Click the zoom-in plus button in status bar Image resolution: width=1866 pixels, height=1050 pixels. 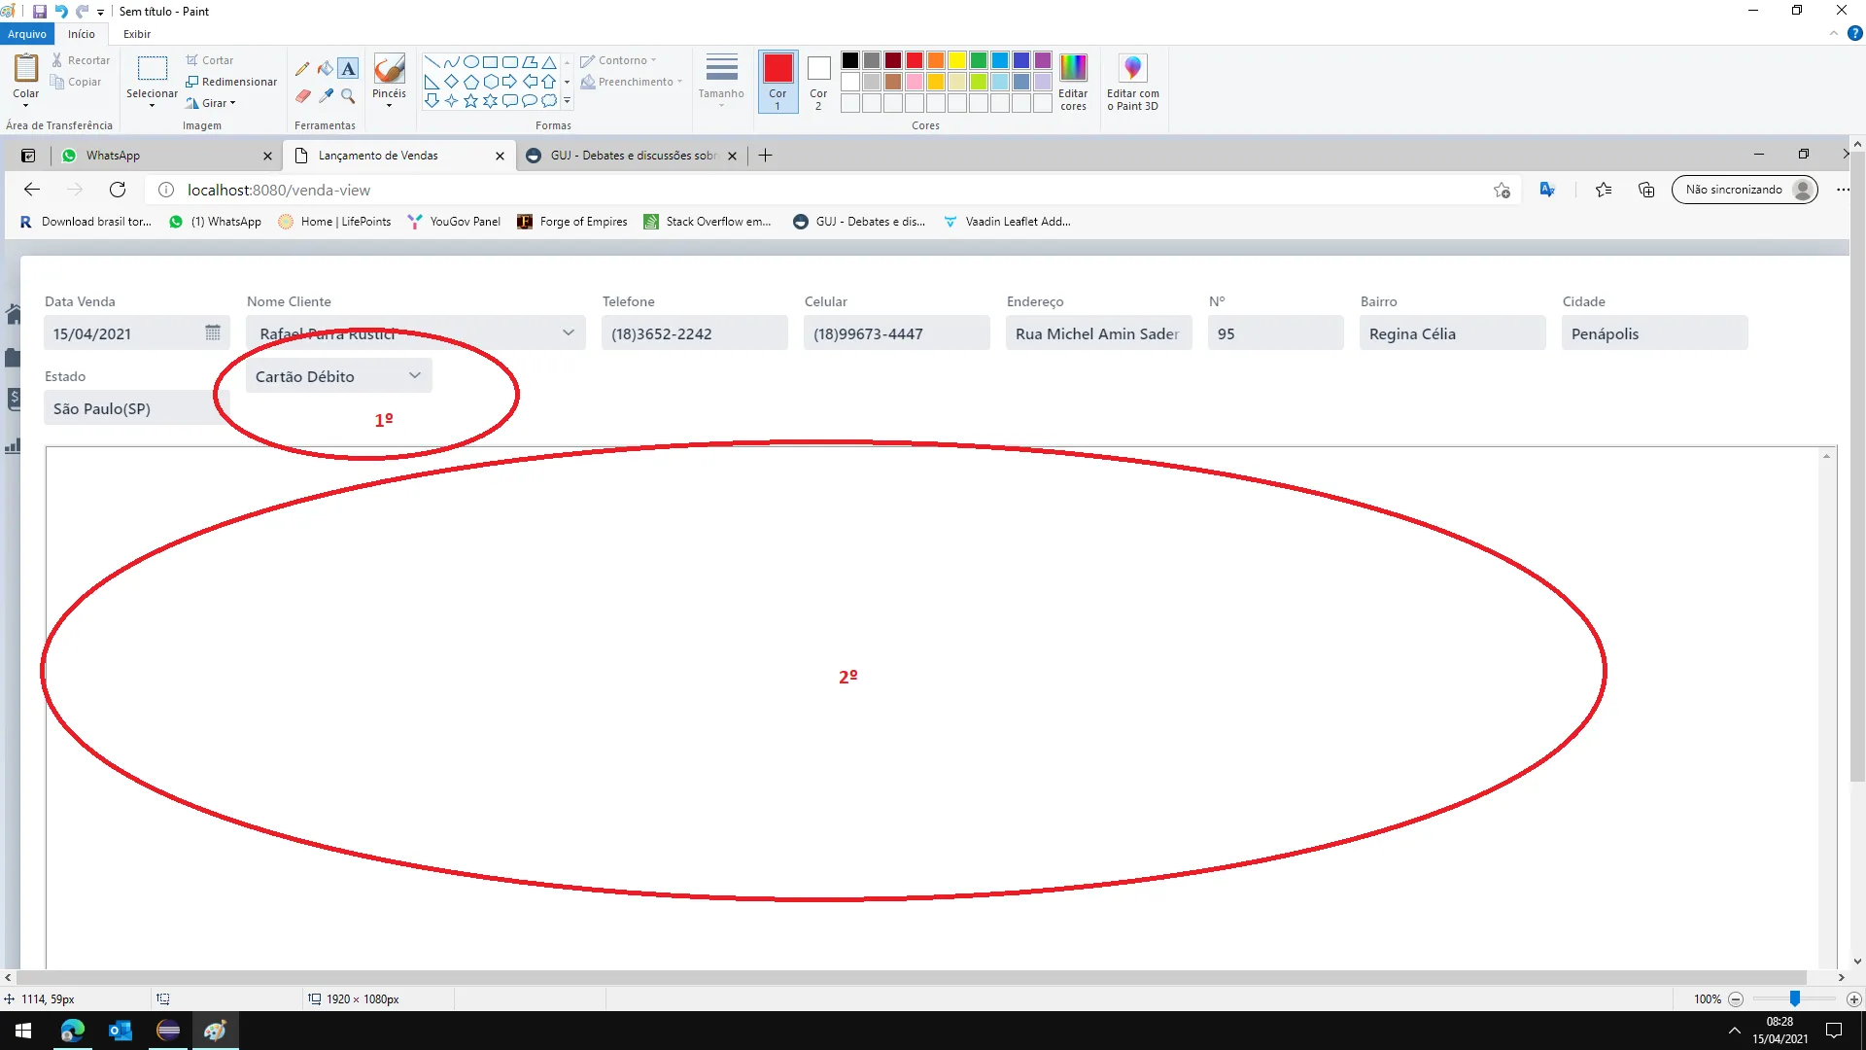(1853, 999)
